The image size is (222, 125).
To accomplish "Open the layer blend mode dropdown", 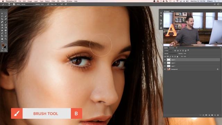I will coord(171,53).
